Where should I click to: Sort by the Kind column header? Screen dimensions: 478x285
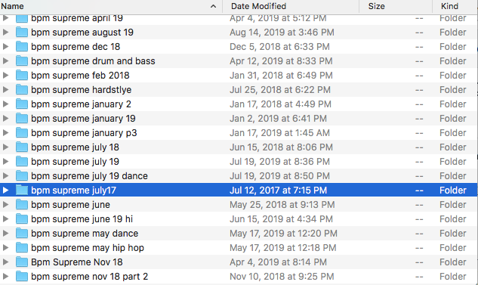coord(455,6)
